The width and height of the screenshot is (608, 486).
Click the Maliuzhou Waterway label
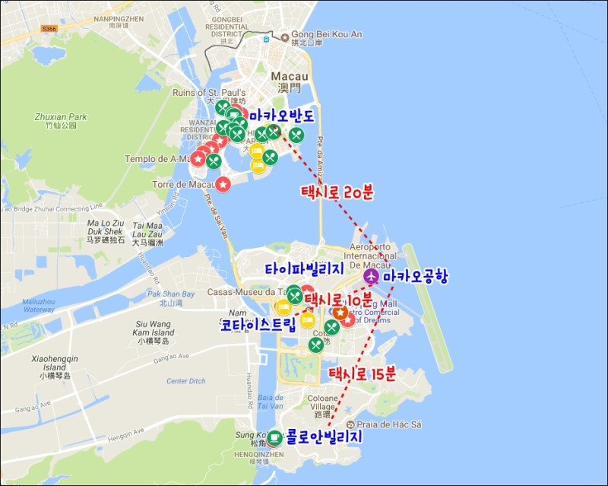39,306
